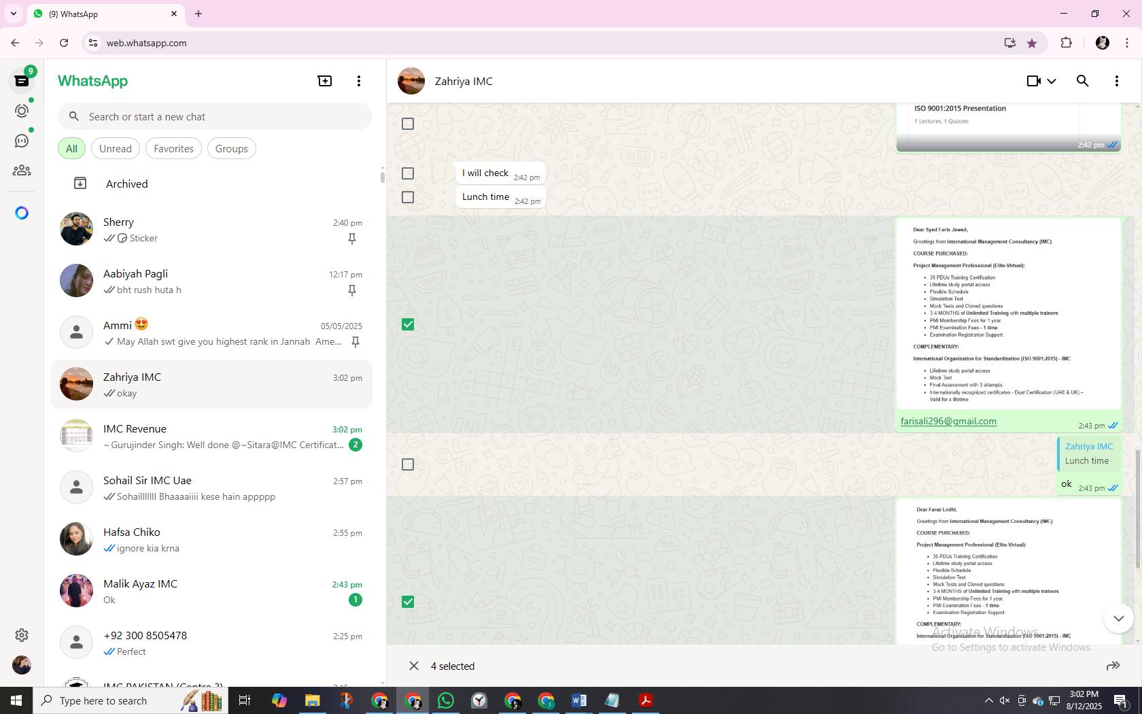This screenshot has width=1142, height=714.
Task: Show hidden system tray icons
Action: pyautogui.click(x=988, y=700)
